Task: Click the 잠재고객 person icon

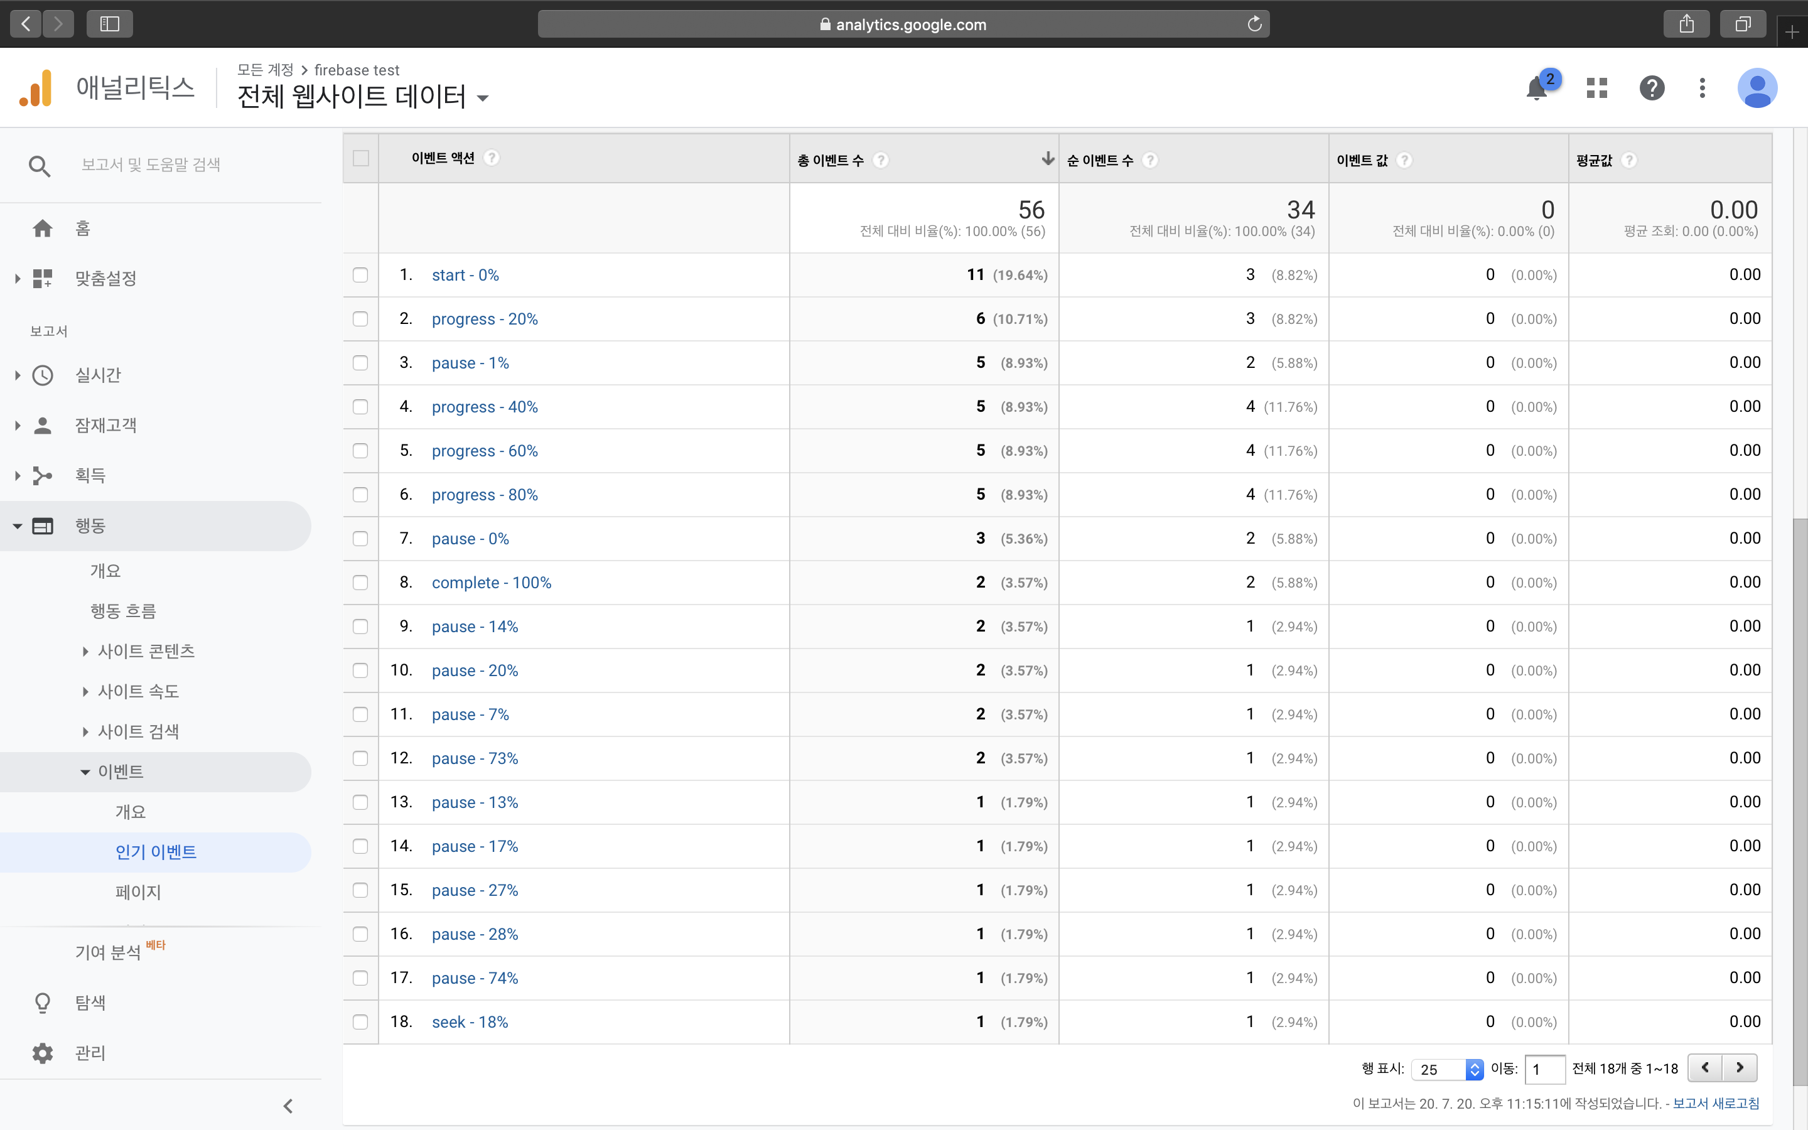Action: (x=43, y=425)
